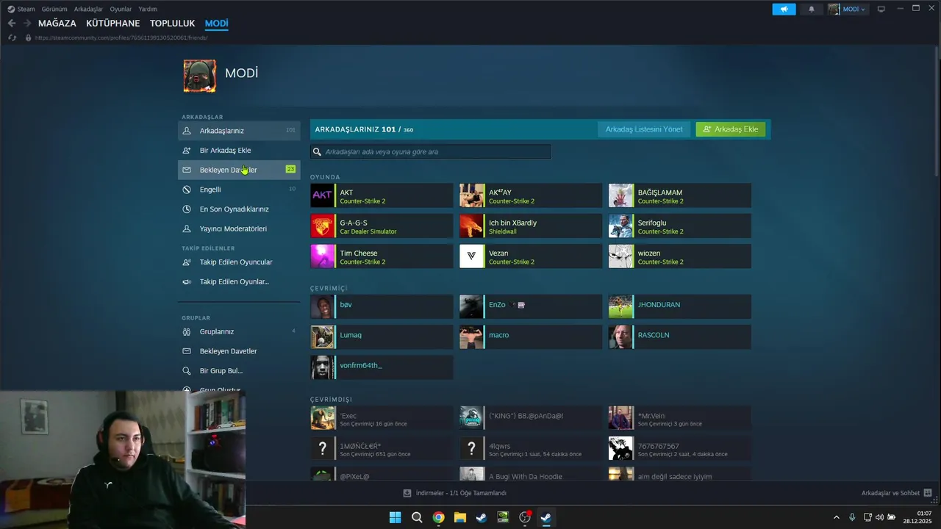Open File Explorer from the taskbar
The image size is (941, 529).
tap(459, 517)
